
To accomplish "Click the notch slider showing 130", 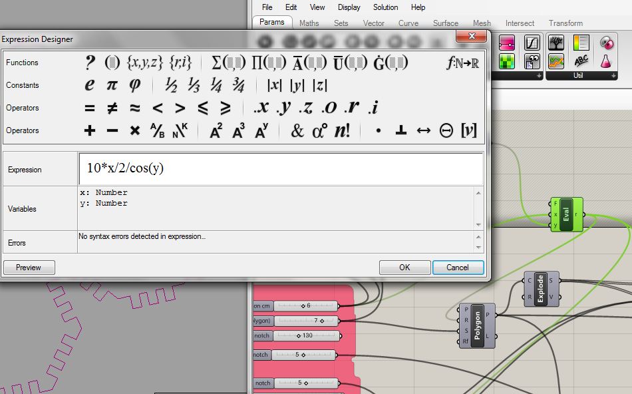I will pyautogui.click(x=307, y=335).
